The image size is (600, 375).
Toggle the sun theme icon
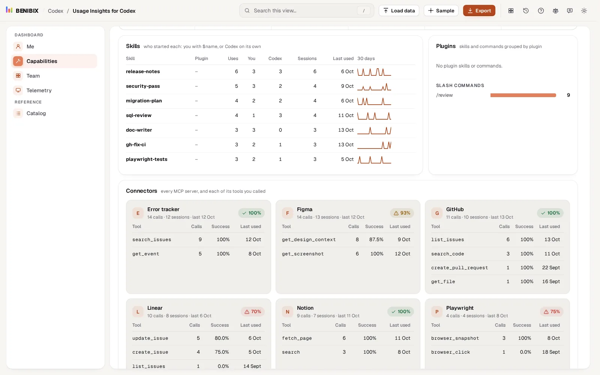(584, 10)
